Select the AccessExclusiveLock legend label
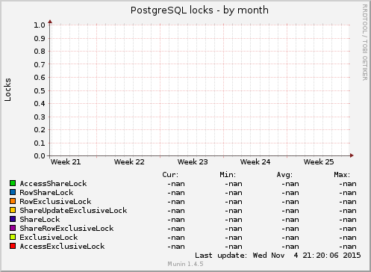 click(62, 247)
